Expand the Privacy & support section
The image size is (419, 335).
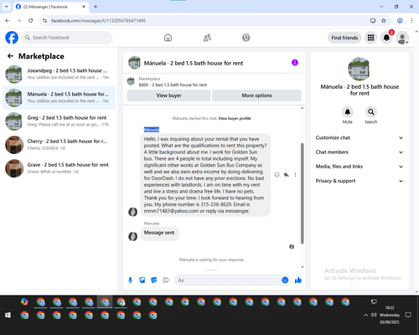click(x=360, y=181)
